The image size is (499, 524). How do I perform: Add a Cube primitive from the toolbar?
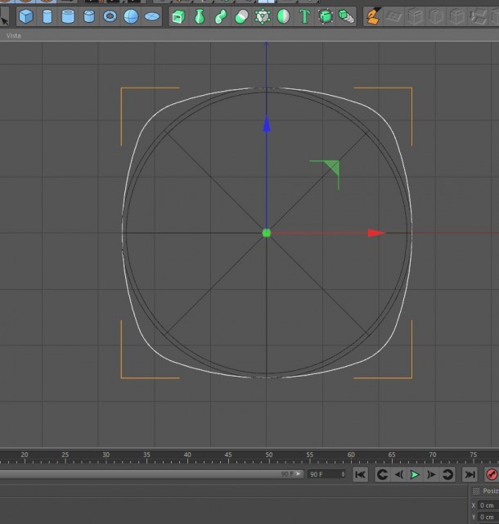point(26,16)
